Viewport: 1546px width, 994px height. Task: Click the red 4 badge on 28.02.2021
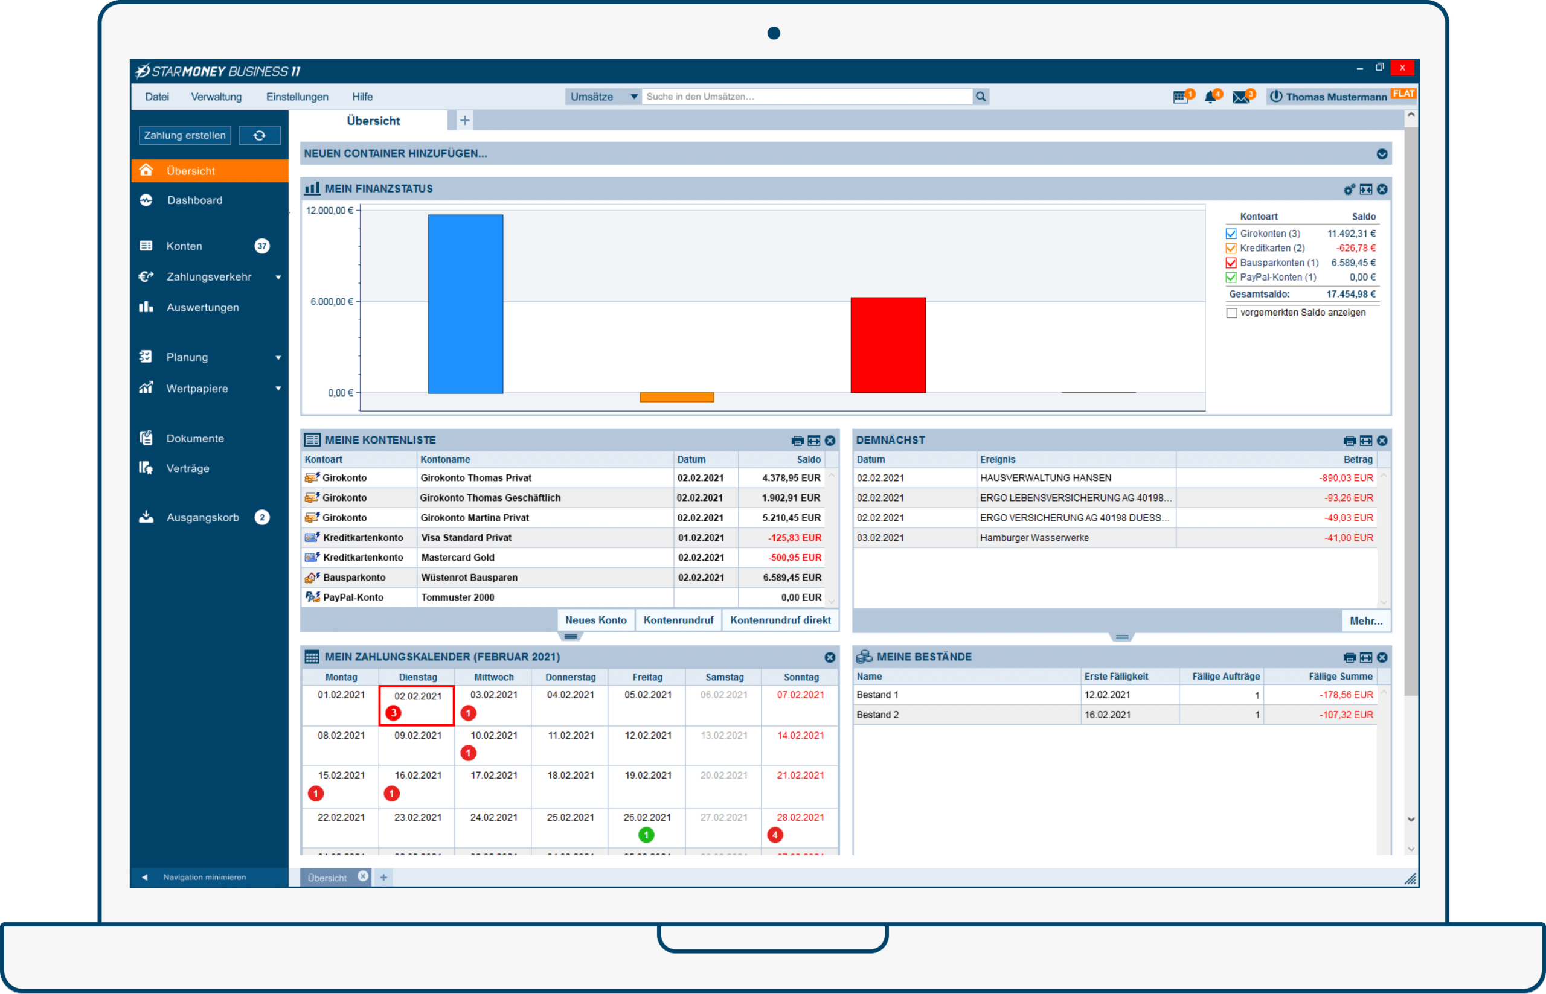(x=775, y=835)
